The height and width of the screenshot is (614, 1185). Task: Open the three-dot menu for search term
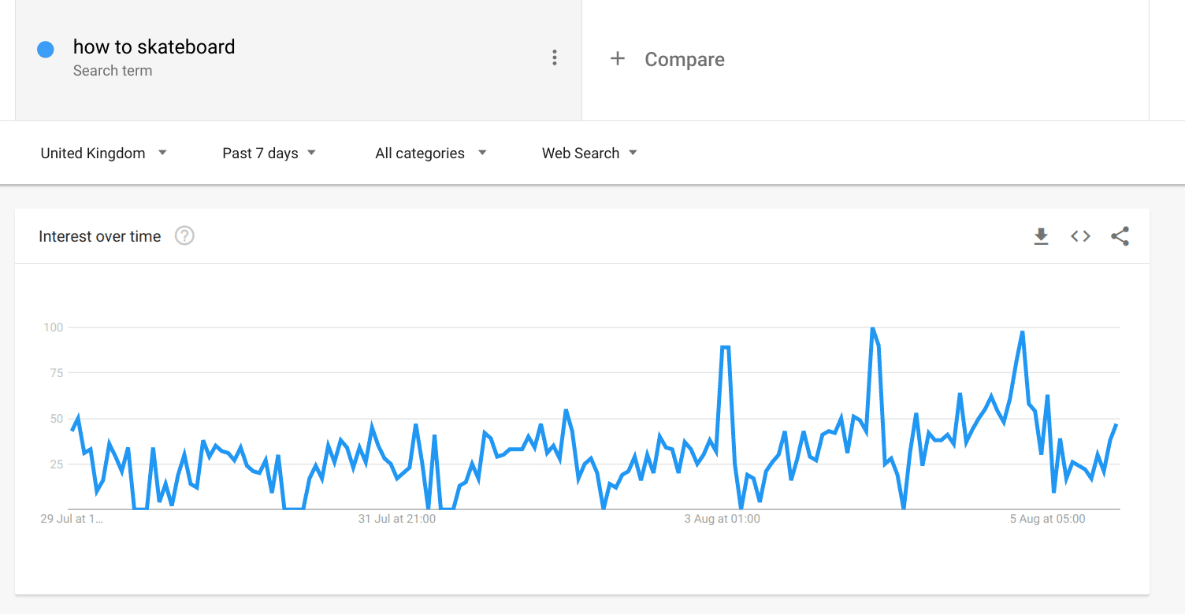(x=555, y=57)
